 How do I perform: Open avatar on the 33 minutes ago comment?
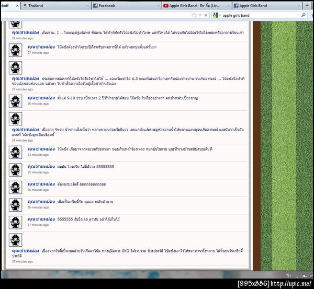pyautogui.click(x=15, y=153)
